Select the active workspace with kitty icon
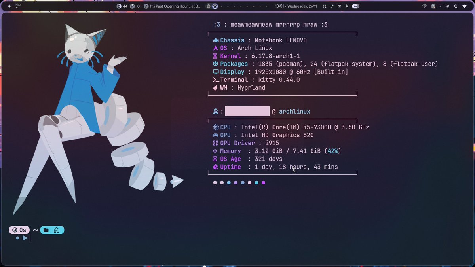This screenshot has width=475, height=267. (x=215, y=6)
